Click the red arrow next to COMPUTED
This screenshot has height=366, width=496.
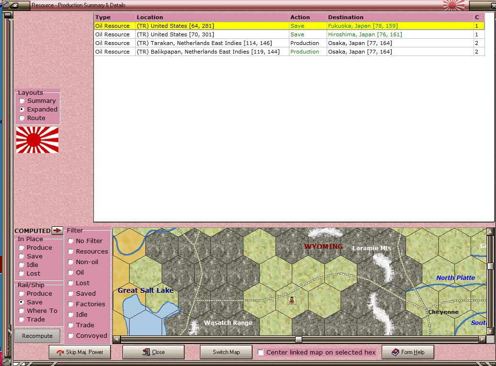[x=57, y=230]
